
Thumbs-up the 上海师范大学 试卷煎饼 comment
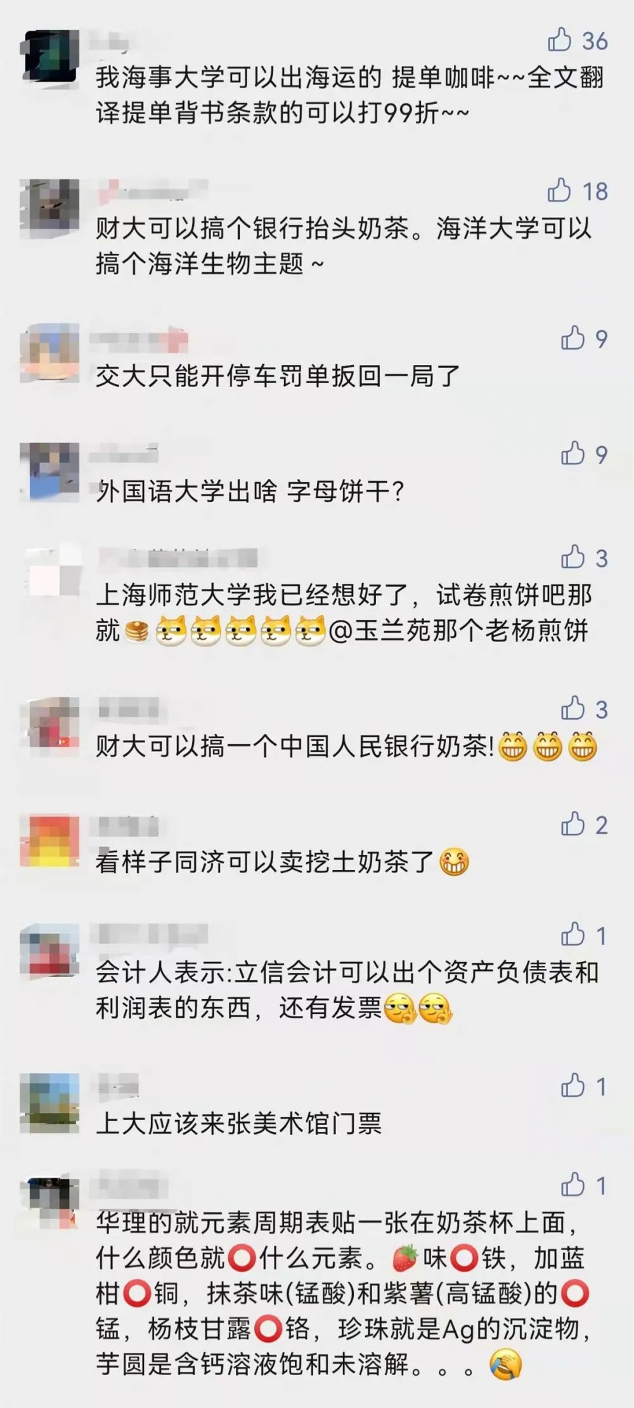coord(573,558)
